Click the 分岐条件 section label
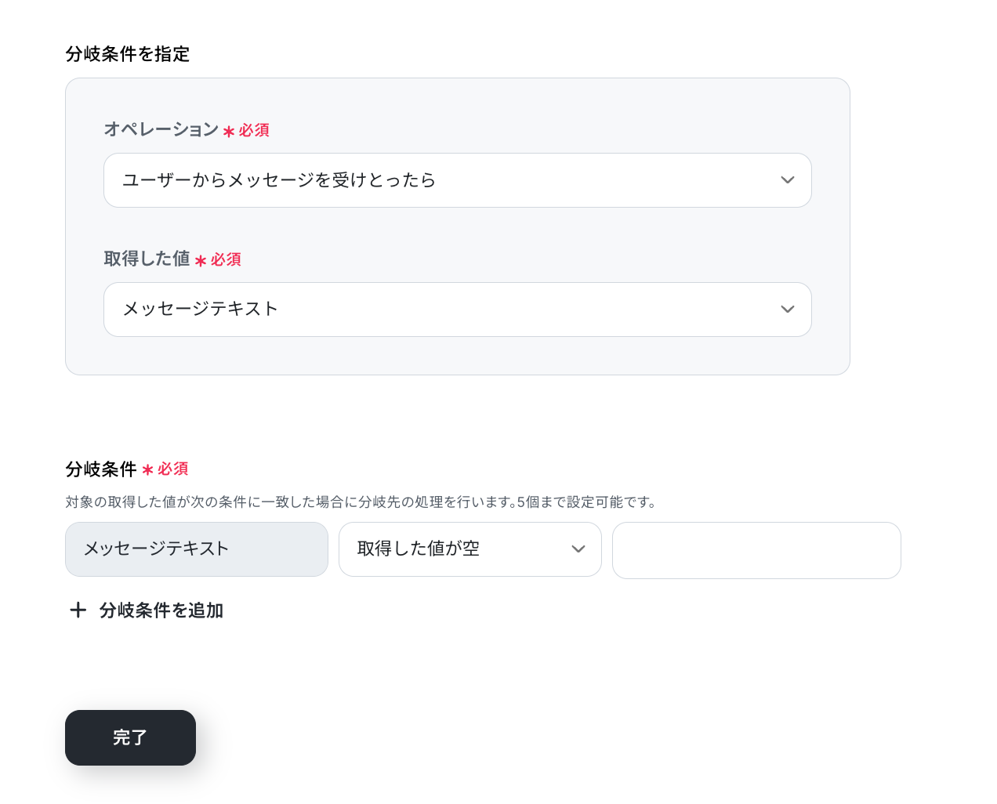This screenshot has width=997, height=804. tap(101, 469)
